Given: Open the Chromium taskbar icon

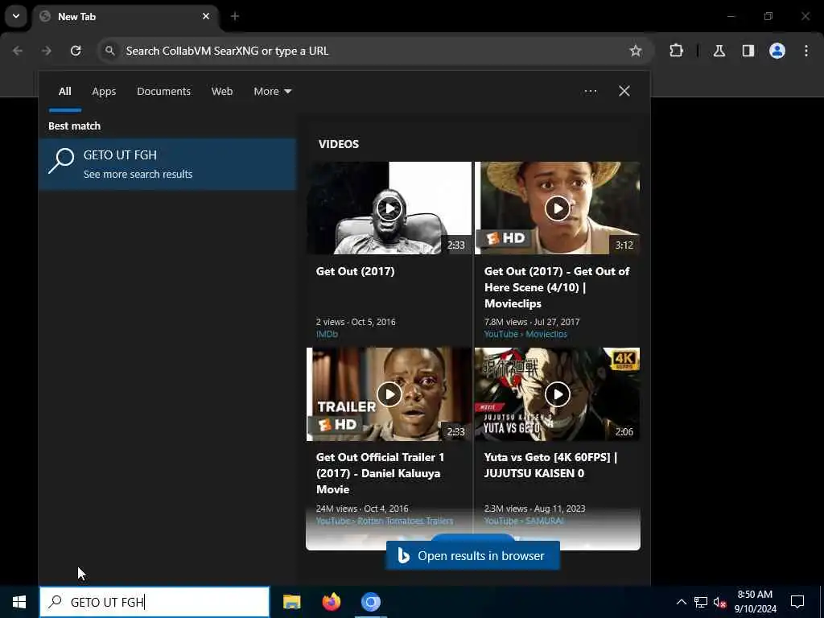Looking at the screenshot, I should pyautogui.click(x=370, y=602).
